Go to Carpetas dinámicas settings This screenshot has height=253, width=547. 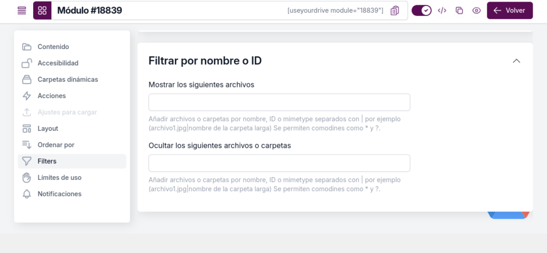[x=72, y=80]
